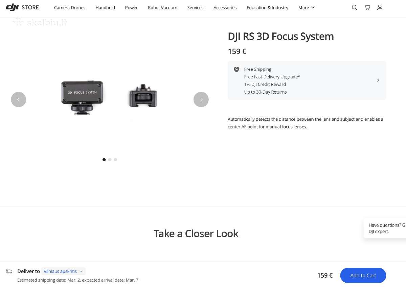This screenshot has width=406, height=287.
Task: Open the 'Have questions?' DJI expert chat popup
Action: pos(385,228)
